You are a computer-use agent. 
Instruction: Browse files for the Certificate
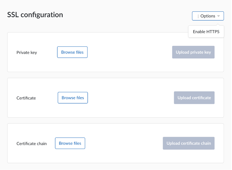(73, 98)
